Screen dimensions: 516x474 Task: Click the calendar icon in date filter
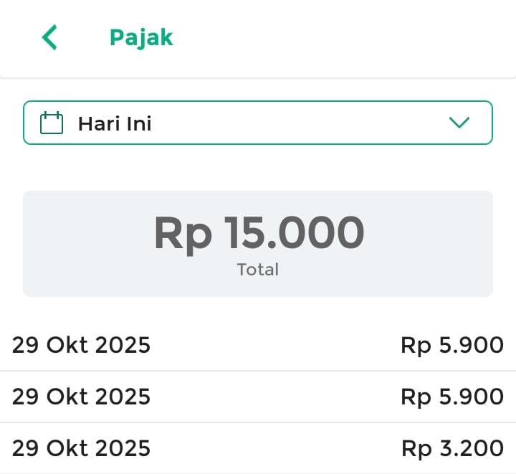click(52, 123)
